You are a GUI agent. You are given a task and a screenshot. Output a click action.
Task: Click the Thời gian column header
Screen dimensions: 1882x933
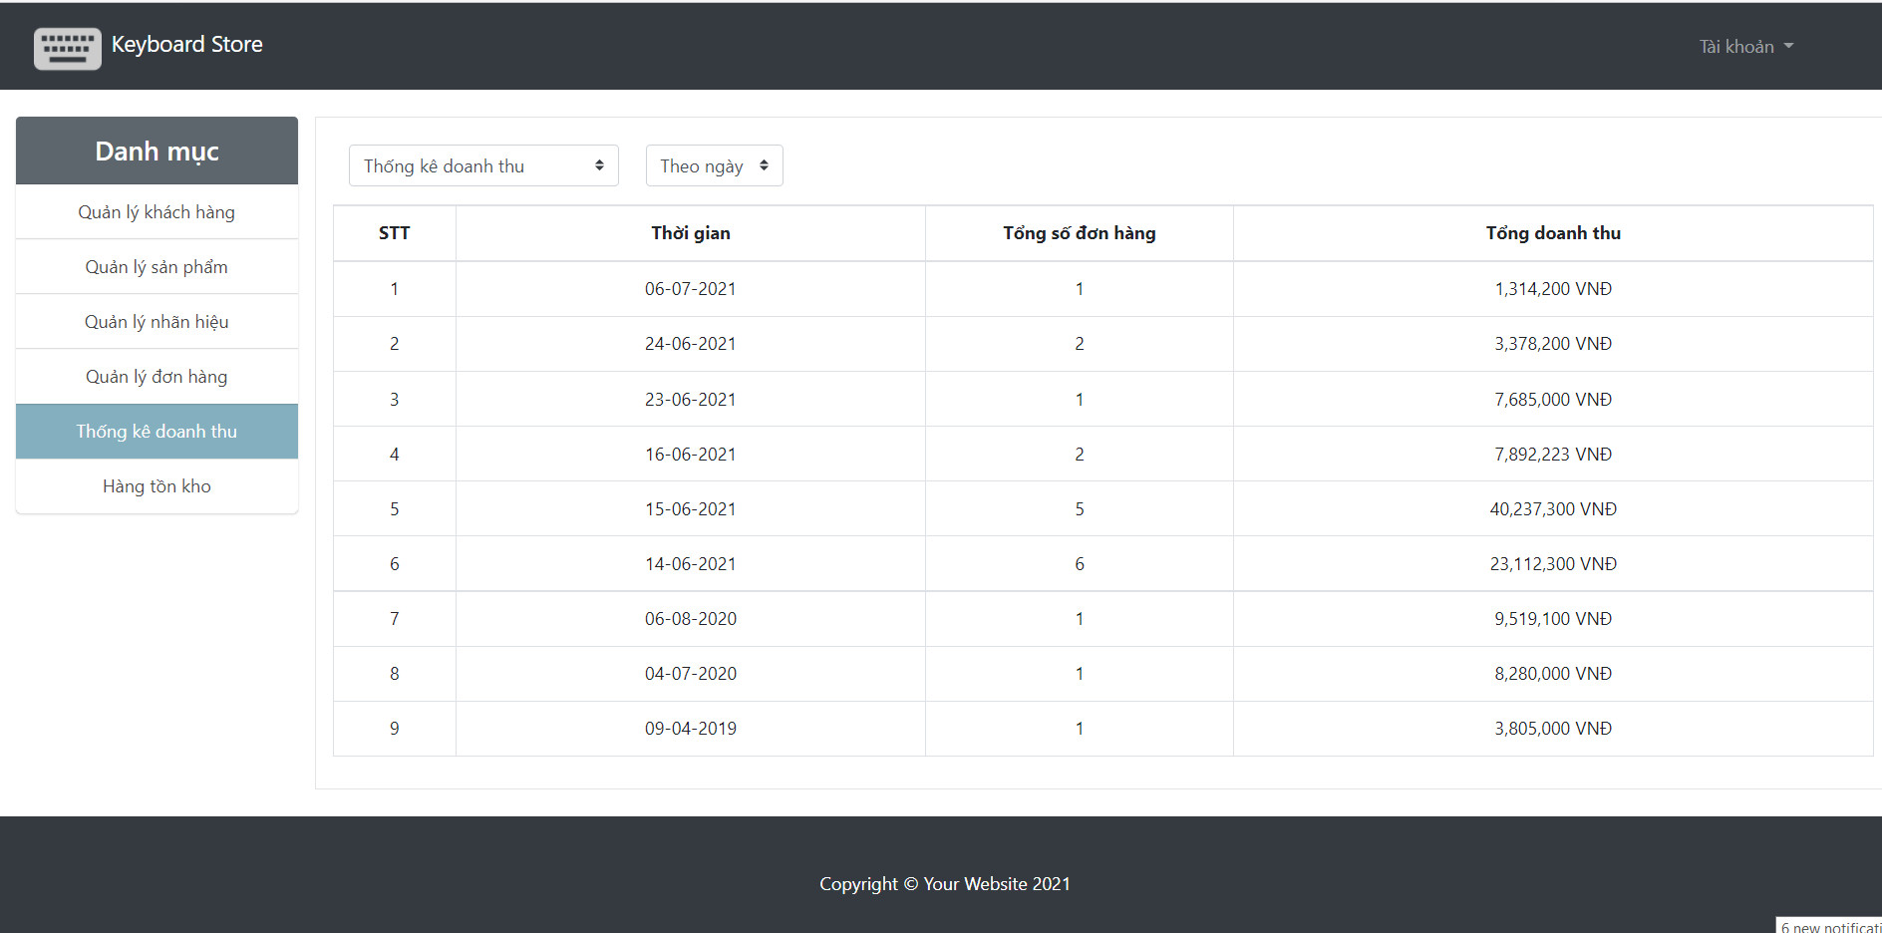(691, 233)
